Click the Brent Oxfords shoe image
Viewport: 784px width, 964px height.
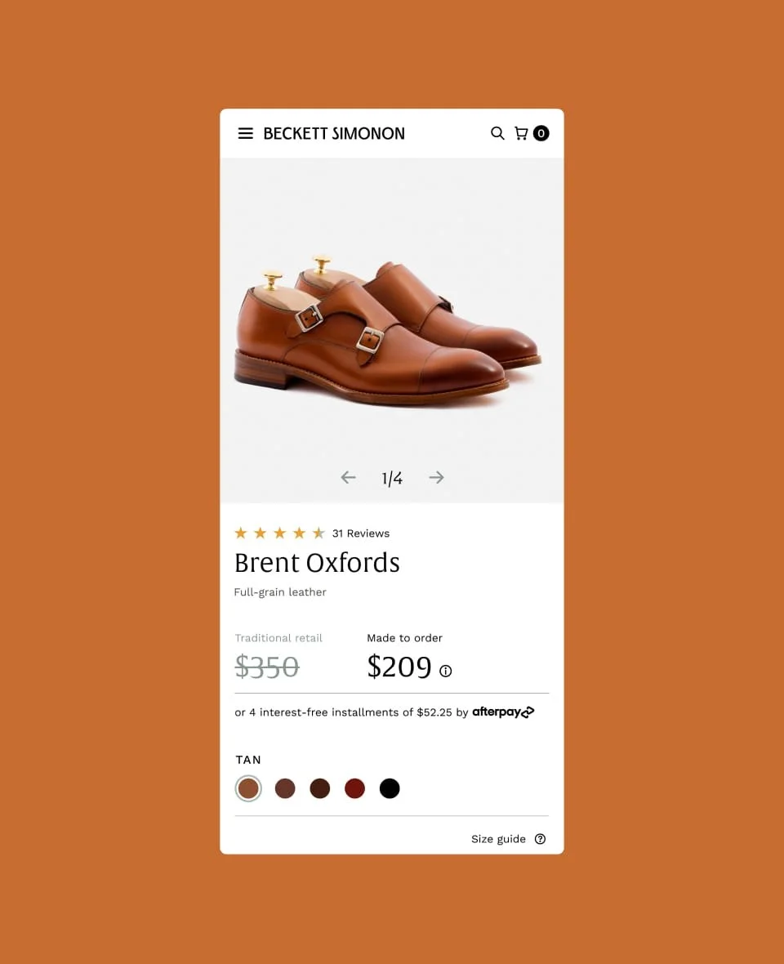click(x=388, y=329)
